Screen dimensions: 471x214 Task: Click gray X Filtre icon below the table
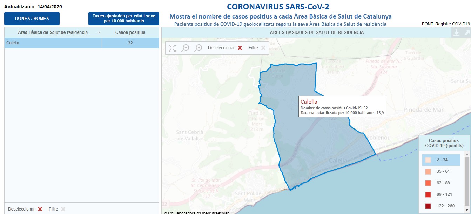(63, 209)
